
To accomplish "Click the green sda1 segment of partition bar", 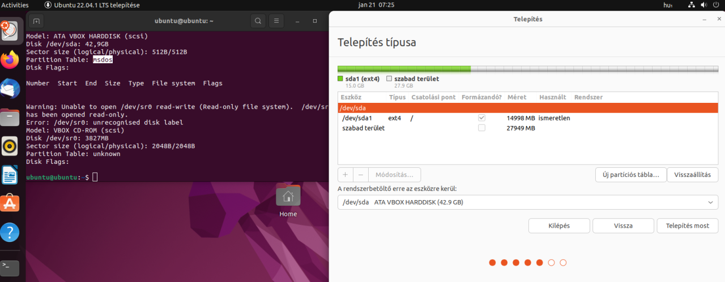I will pos(404,68).
